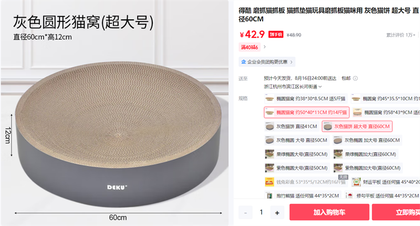
Task: Select 财运平板 variant icon
Action: coord(356,182)
